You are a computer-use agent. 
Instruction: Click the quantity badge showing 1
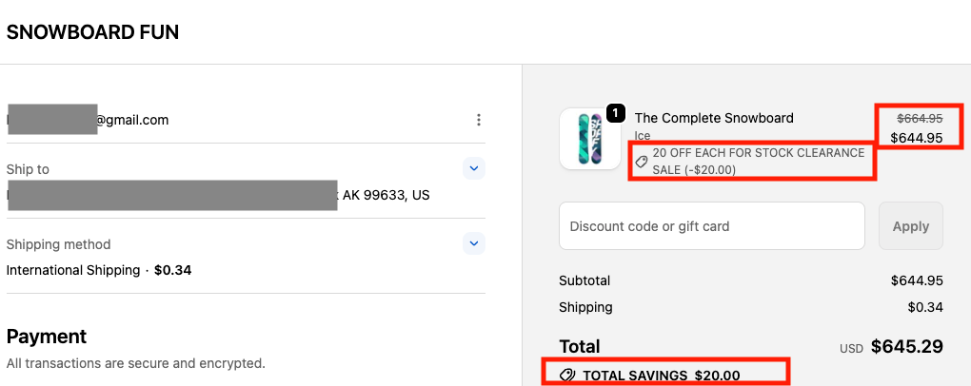click(x=614, y=113)
